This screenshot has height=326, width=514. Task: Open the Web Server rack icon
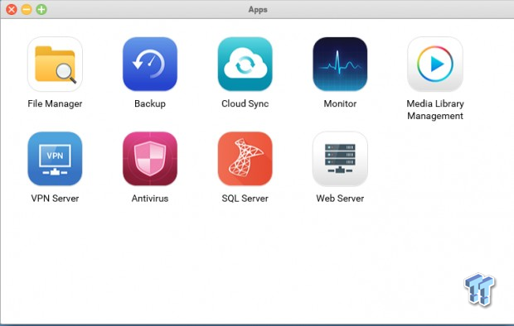point(340,159)
